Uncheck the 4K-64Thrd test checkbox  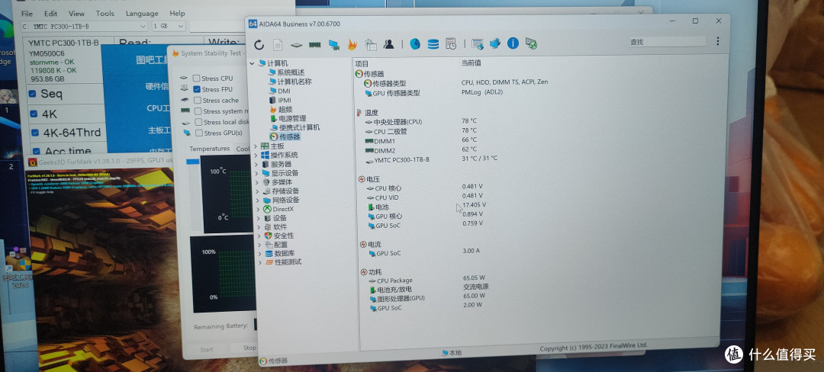(35, 133)
